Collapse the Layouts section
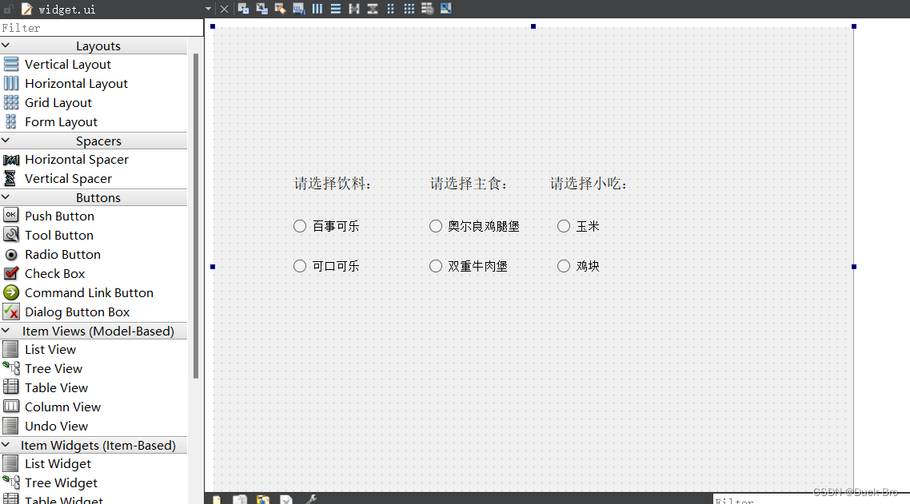Image resolution: width=910 pixels, height=504 pixels. [x=6, y=46]
